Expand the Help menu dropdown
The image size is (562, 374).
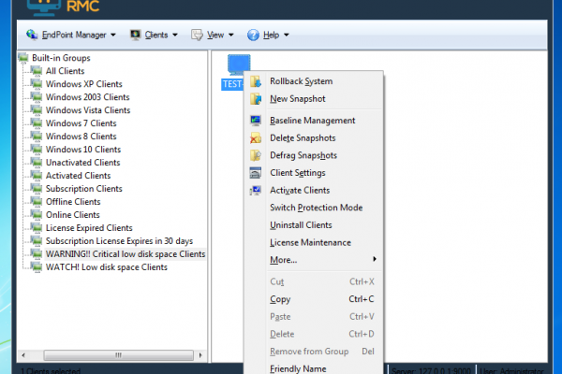click(268, 36)
